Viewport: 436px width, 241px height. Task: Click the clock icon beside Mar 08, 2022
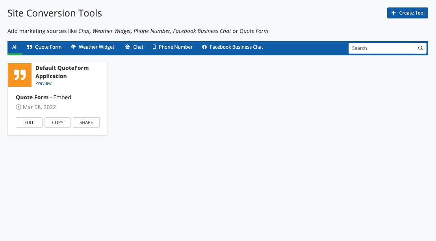coord(19,107)
